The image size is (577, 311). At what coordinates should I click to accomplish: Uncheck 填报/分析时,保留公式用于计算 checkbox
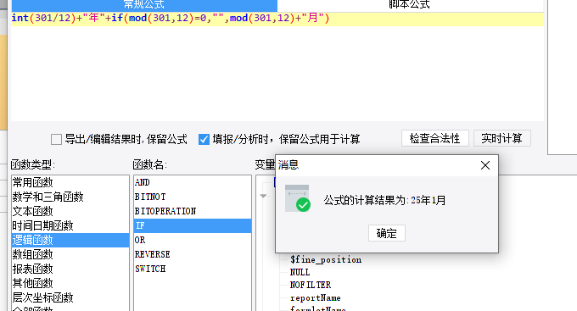pyautogui.click(x=204, y=139)
